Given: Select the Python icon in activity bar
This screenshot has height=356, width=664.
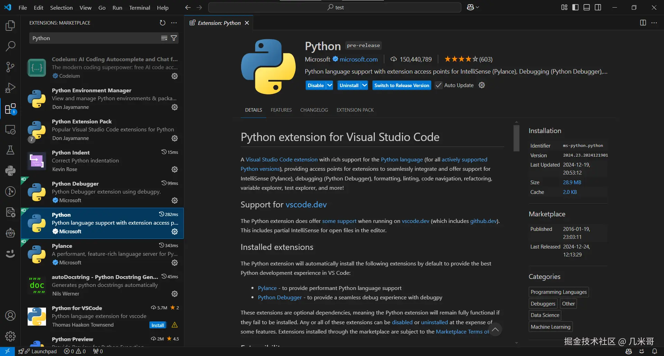Looking at the screenshot, I should click(x=10, y=170).
